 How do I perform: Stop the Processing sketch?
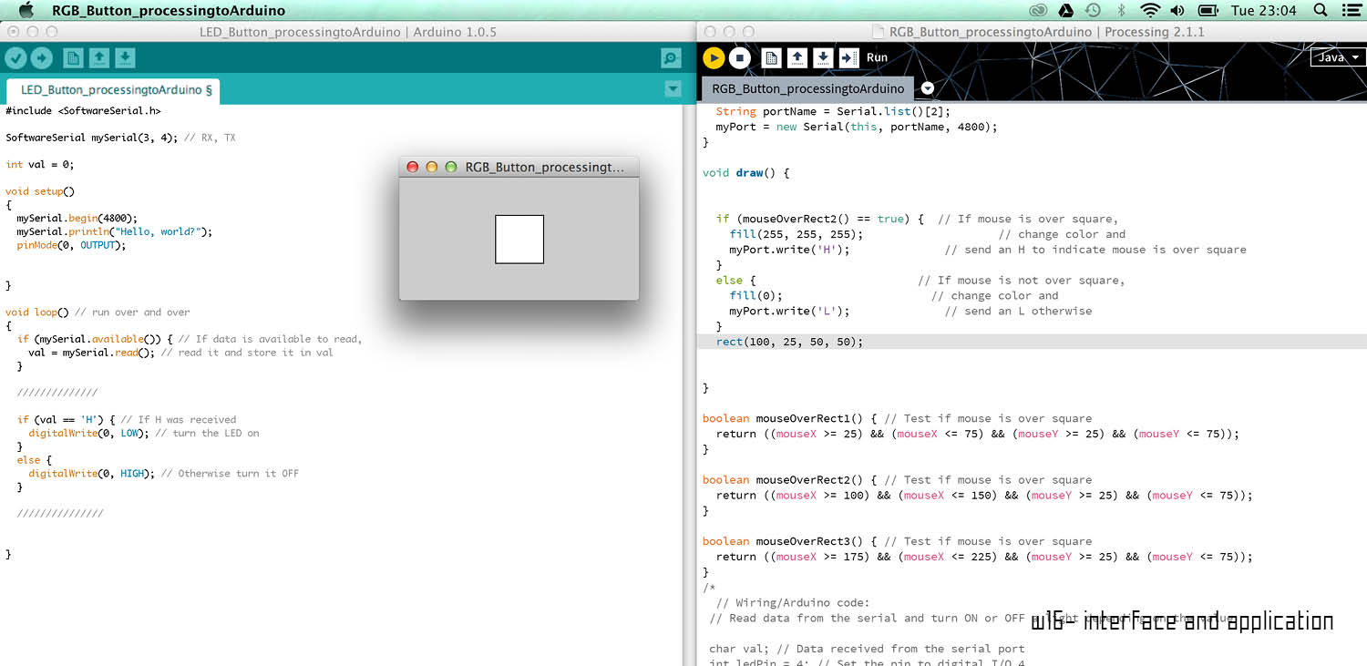pos(740,57)
